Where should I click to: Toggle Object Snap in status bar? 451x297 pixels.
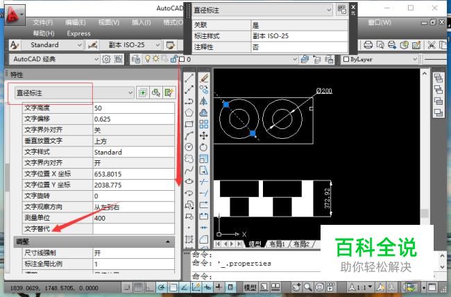coord(173,287)
